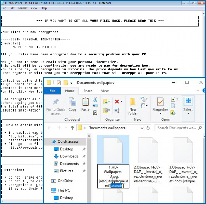Click the History icon in Open group

pos(173,113)
